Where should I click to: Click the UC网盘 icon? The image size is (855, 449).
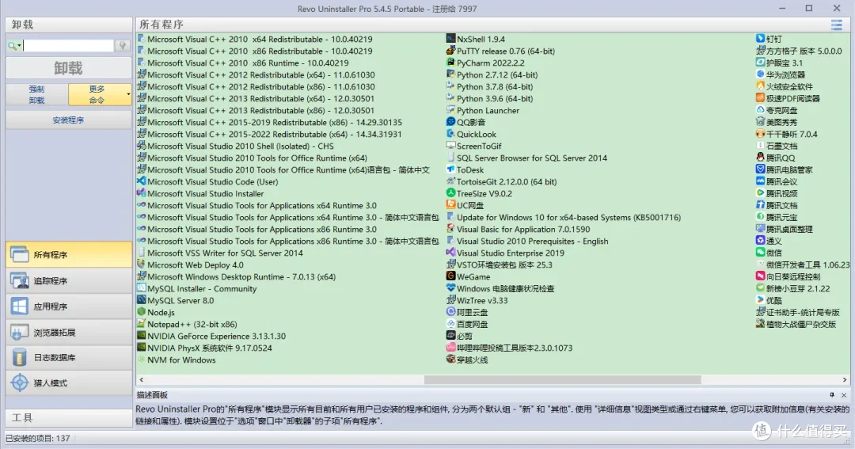coord(450,205)
